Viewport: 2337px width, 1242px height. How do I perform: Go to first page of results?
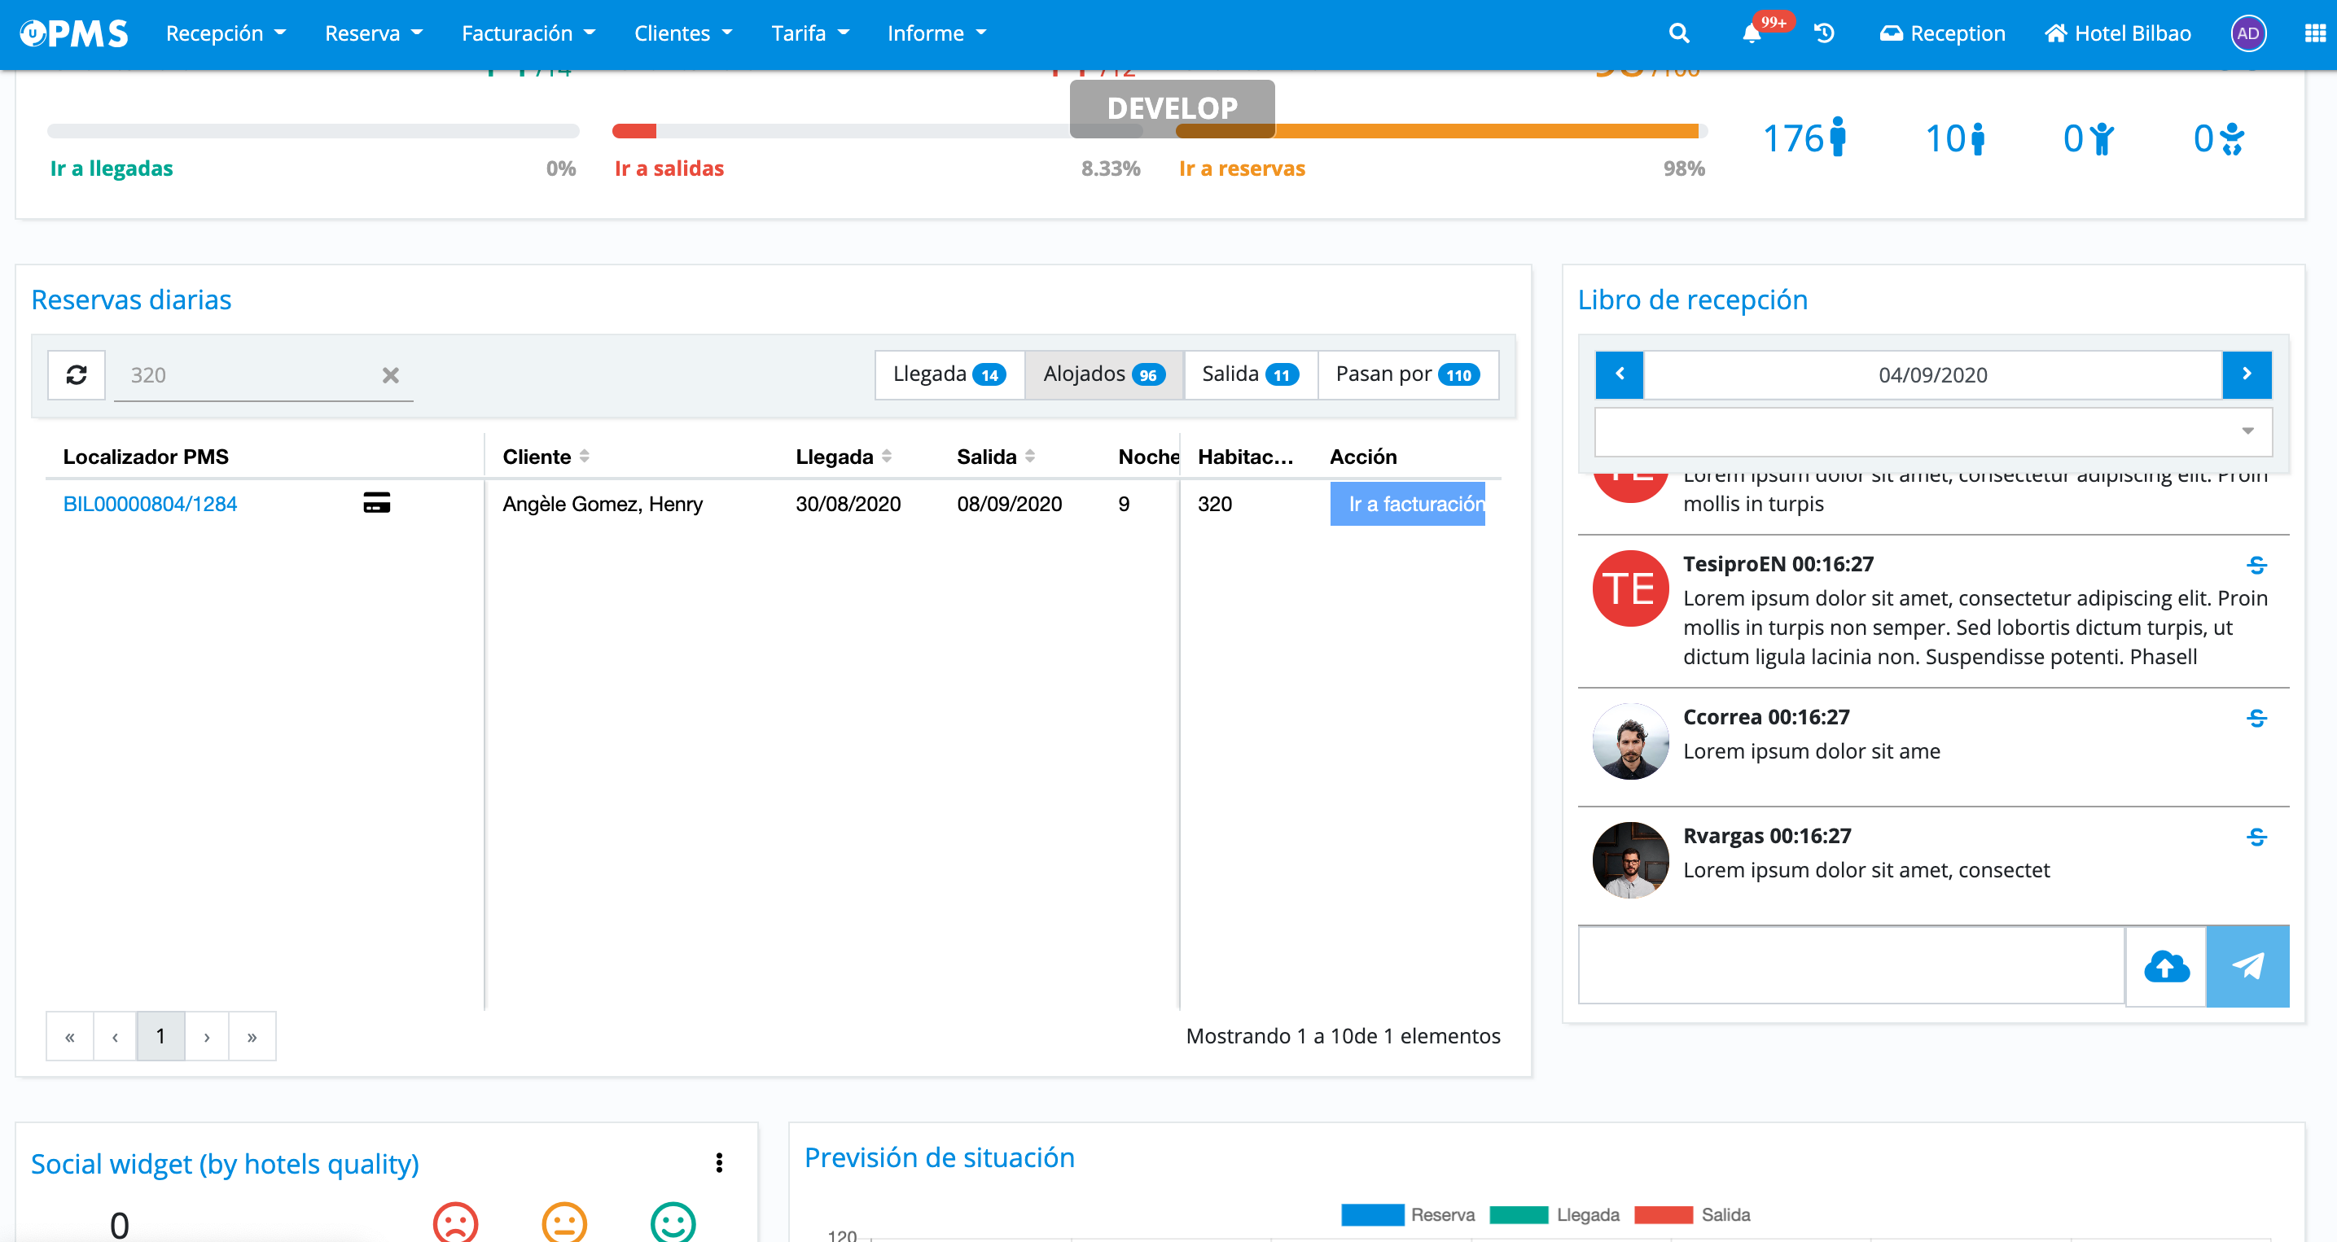click(70, 1036)
